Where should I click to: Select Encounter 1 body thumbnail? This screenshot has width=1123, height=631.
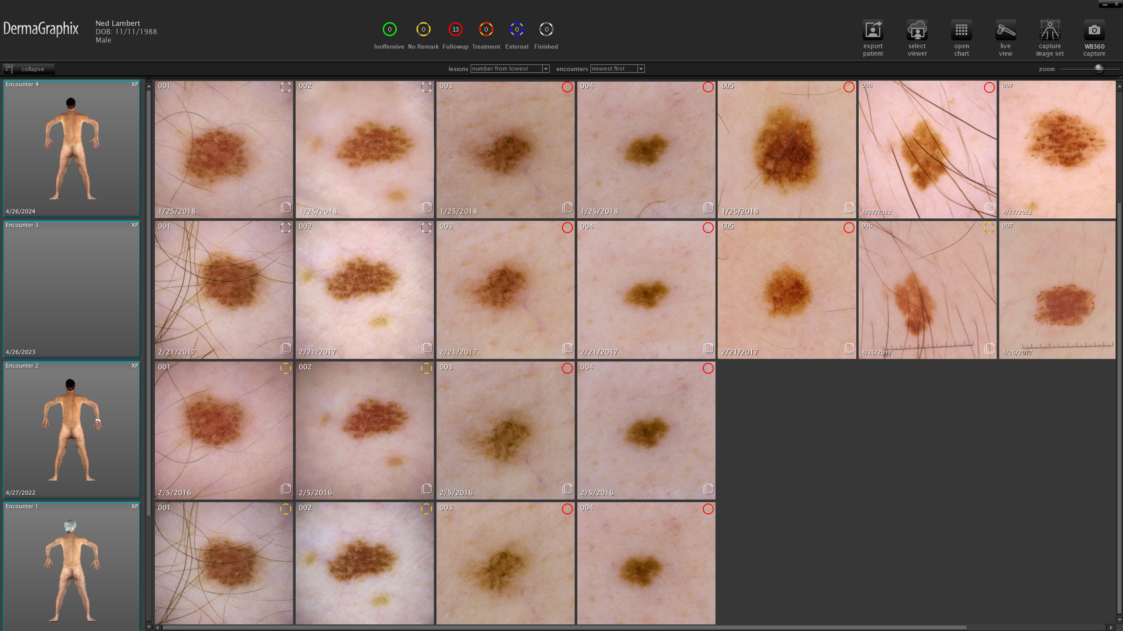pyautogui.click(x=72, y=566)
